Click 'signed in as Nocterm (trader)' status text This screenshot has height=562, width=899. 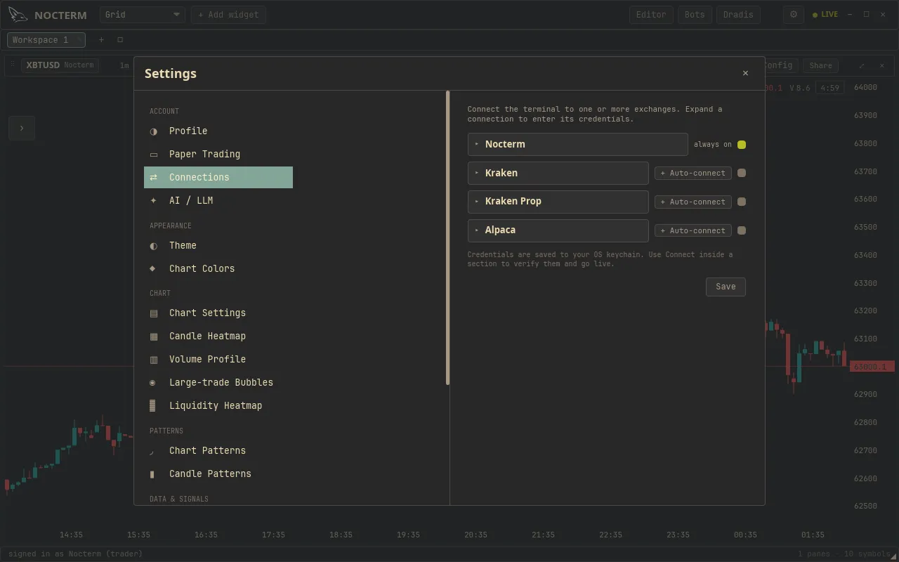76,554
